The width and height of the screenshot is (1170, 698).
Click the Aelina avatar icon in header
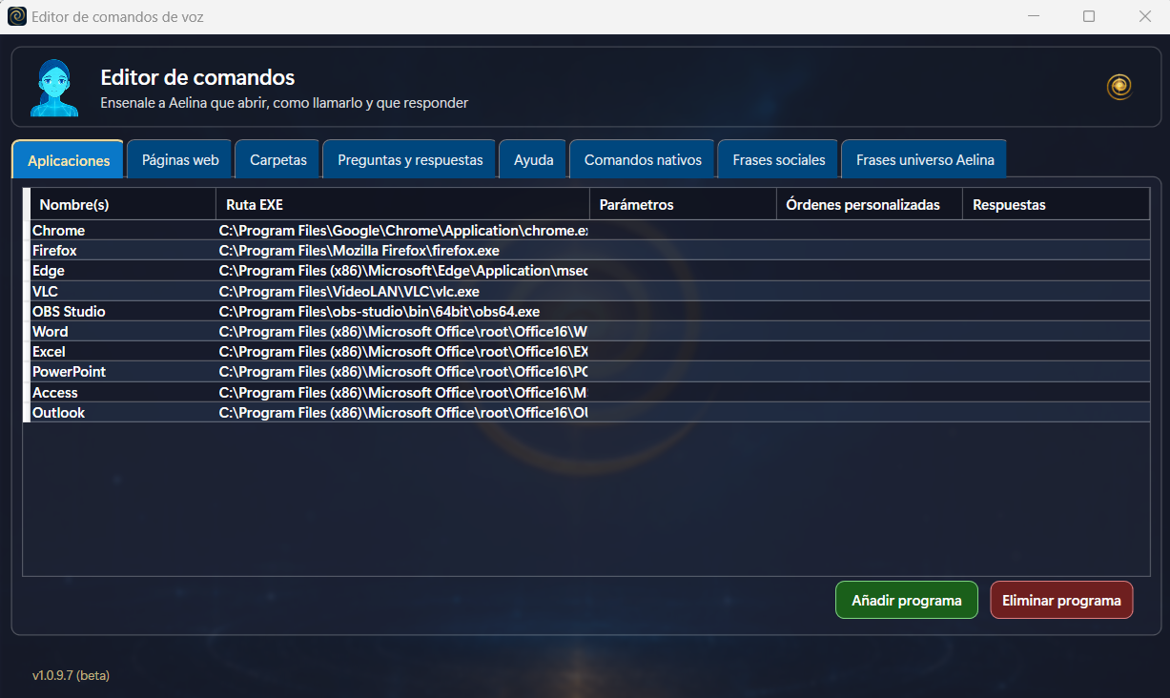(x=53, y=88)
